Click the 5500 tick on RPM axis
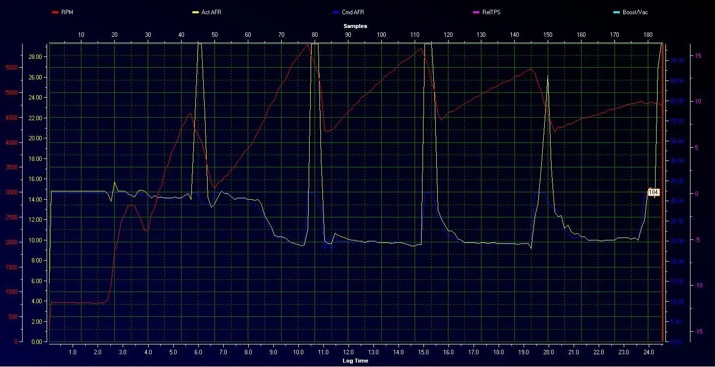The height and width of the screenshot is (367, 715). click(11, 68)
